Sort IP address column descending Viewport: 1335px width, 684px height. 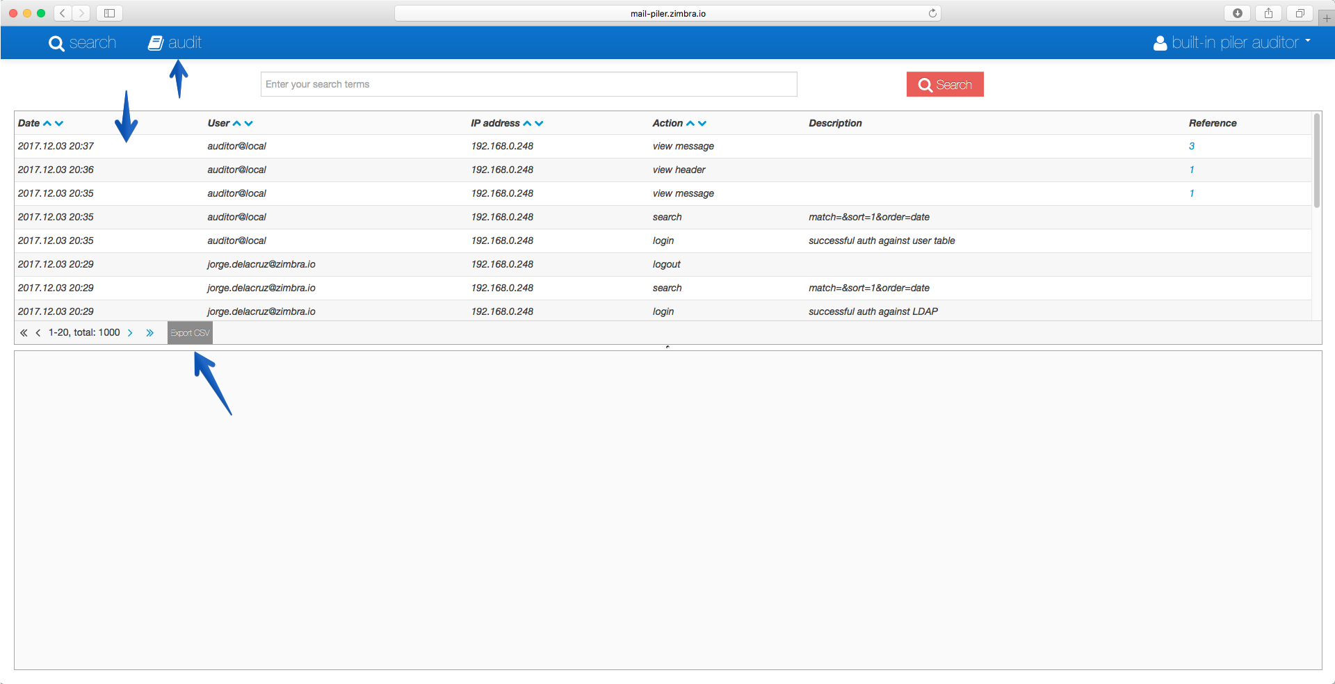[x=539, y=123]
